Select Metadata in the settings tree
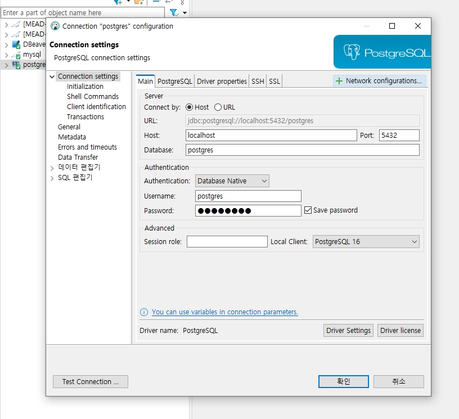The width and height of the screenshot is (459, 419). tap(72, 137)
